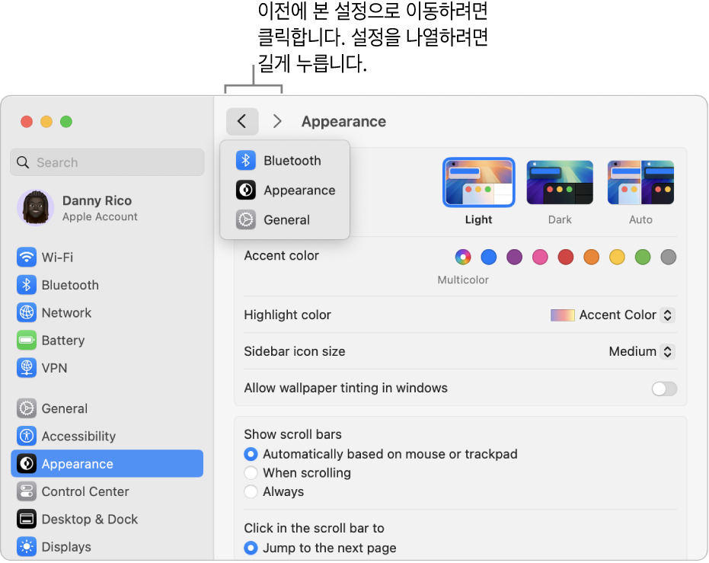Pick the blue accent color
Image resolution: width=709 pixels, height=563 pixels.
coord(489,257)
